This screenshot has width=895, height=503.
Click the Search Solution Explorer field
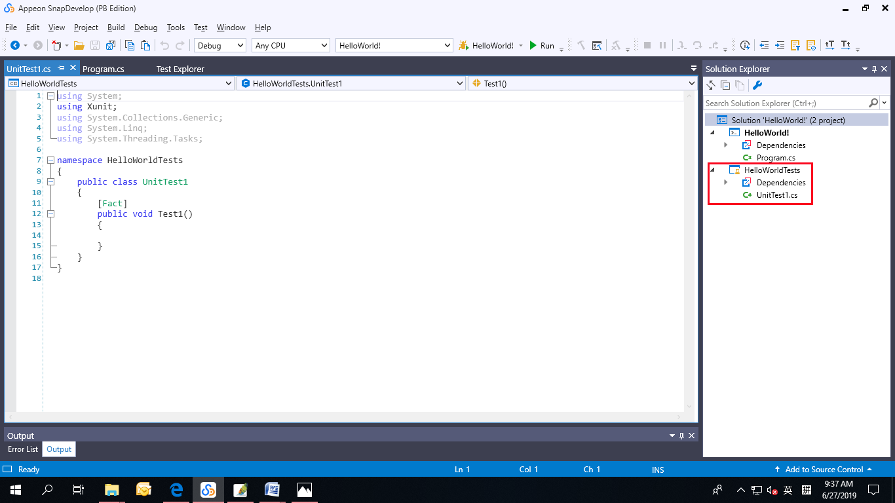(786, 103)
